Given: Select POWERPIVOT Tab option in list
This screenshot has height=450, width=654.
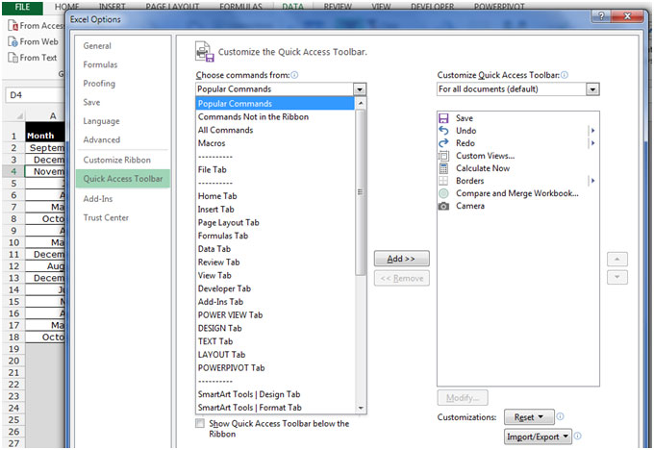Looking at the screenshot, I should coord(275,368).
